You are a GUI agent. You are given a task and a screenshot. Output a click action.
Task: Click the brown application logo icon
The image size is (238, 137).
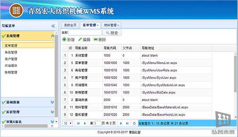coord(16,11)
